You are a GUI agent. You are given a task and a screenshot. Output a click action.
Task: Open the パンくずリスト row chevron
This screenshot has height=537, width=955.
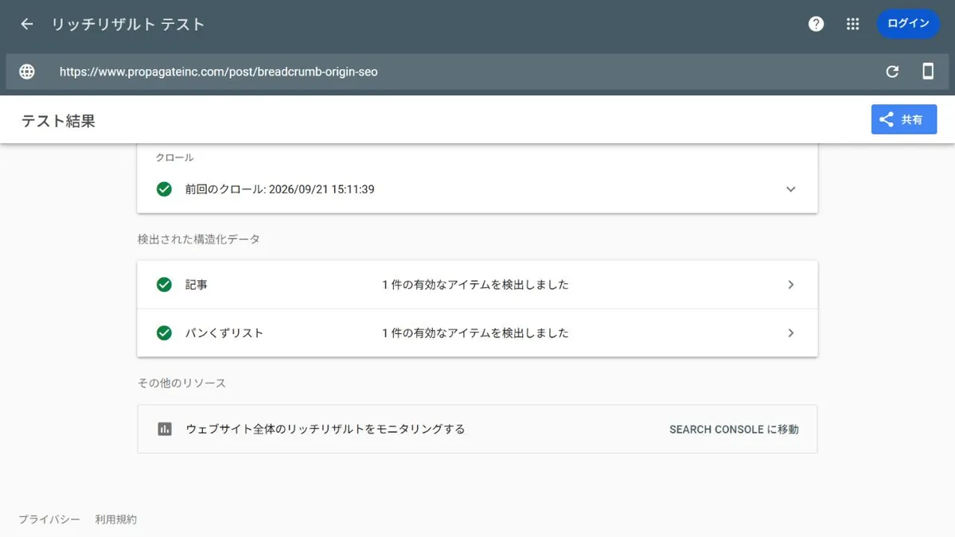tap(790, 333)
